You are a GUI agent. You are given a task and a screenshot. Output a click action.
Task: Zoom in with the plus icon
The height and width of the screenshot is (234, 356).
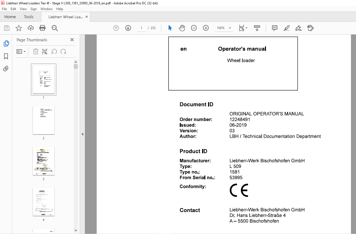point(206,28)
